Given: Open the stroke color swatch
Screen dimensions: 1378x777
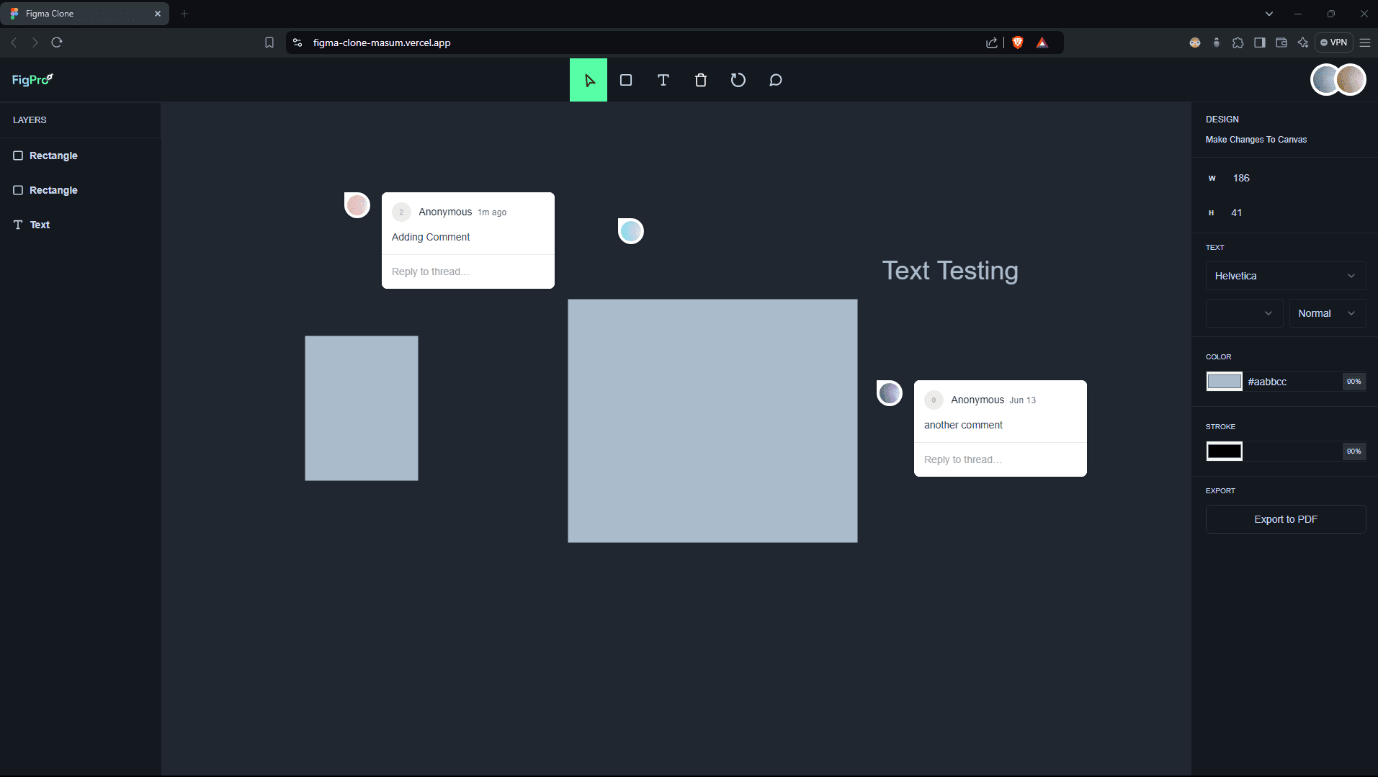Looking at the screenshot, I should [1224, 452].
